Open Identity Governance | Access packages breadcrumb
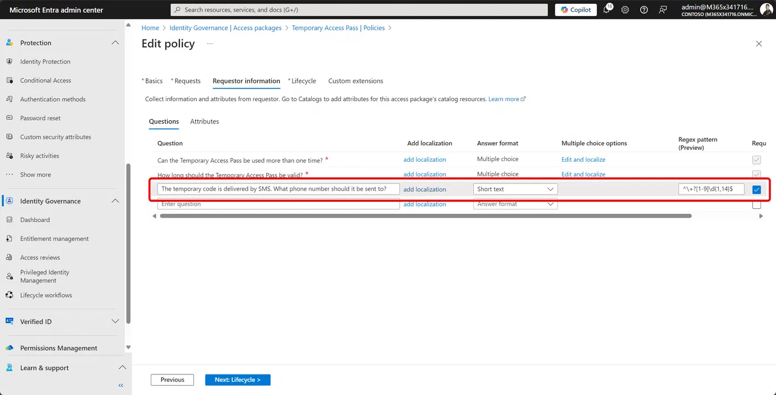The width and height of the screenshot is (776, 395). point(226,28)
